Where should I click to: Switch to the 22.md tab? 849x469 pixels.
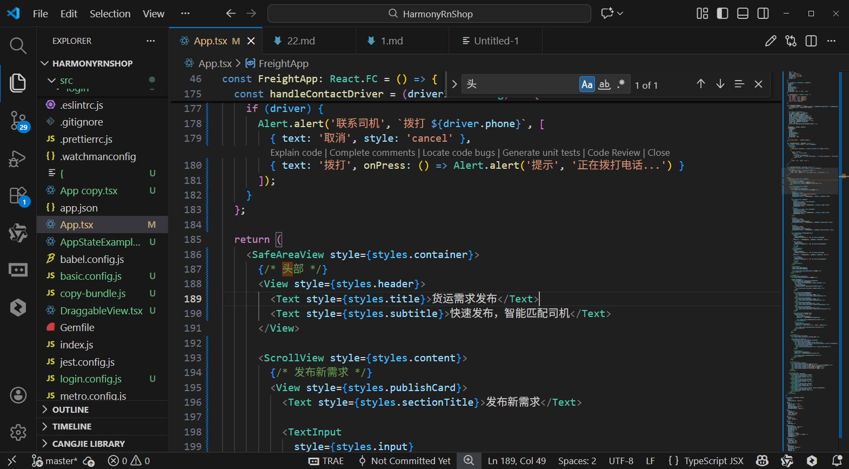click(x=309, y=41)
